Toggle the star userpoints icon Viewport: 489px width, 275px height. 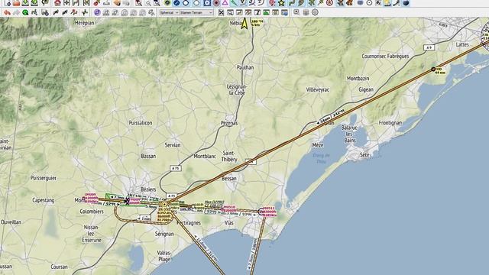pyautogui.click(x=282, y=3)
